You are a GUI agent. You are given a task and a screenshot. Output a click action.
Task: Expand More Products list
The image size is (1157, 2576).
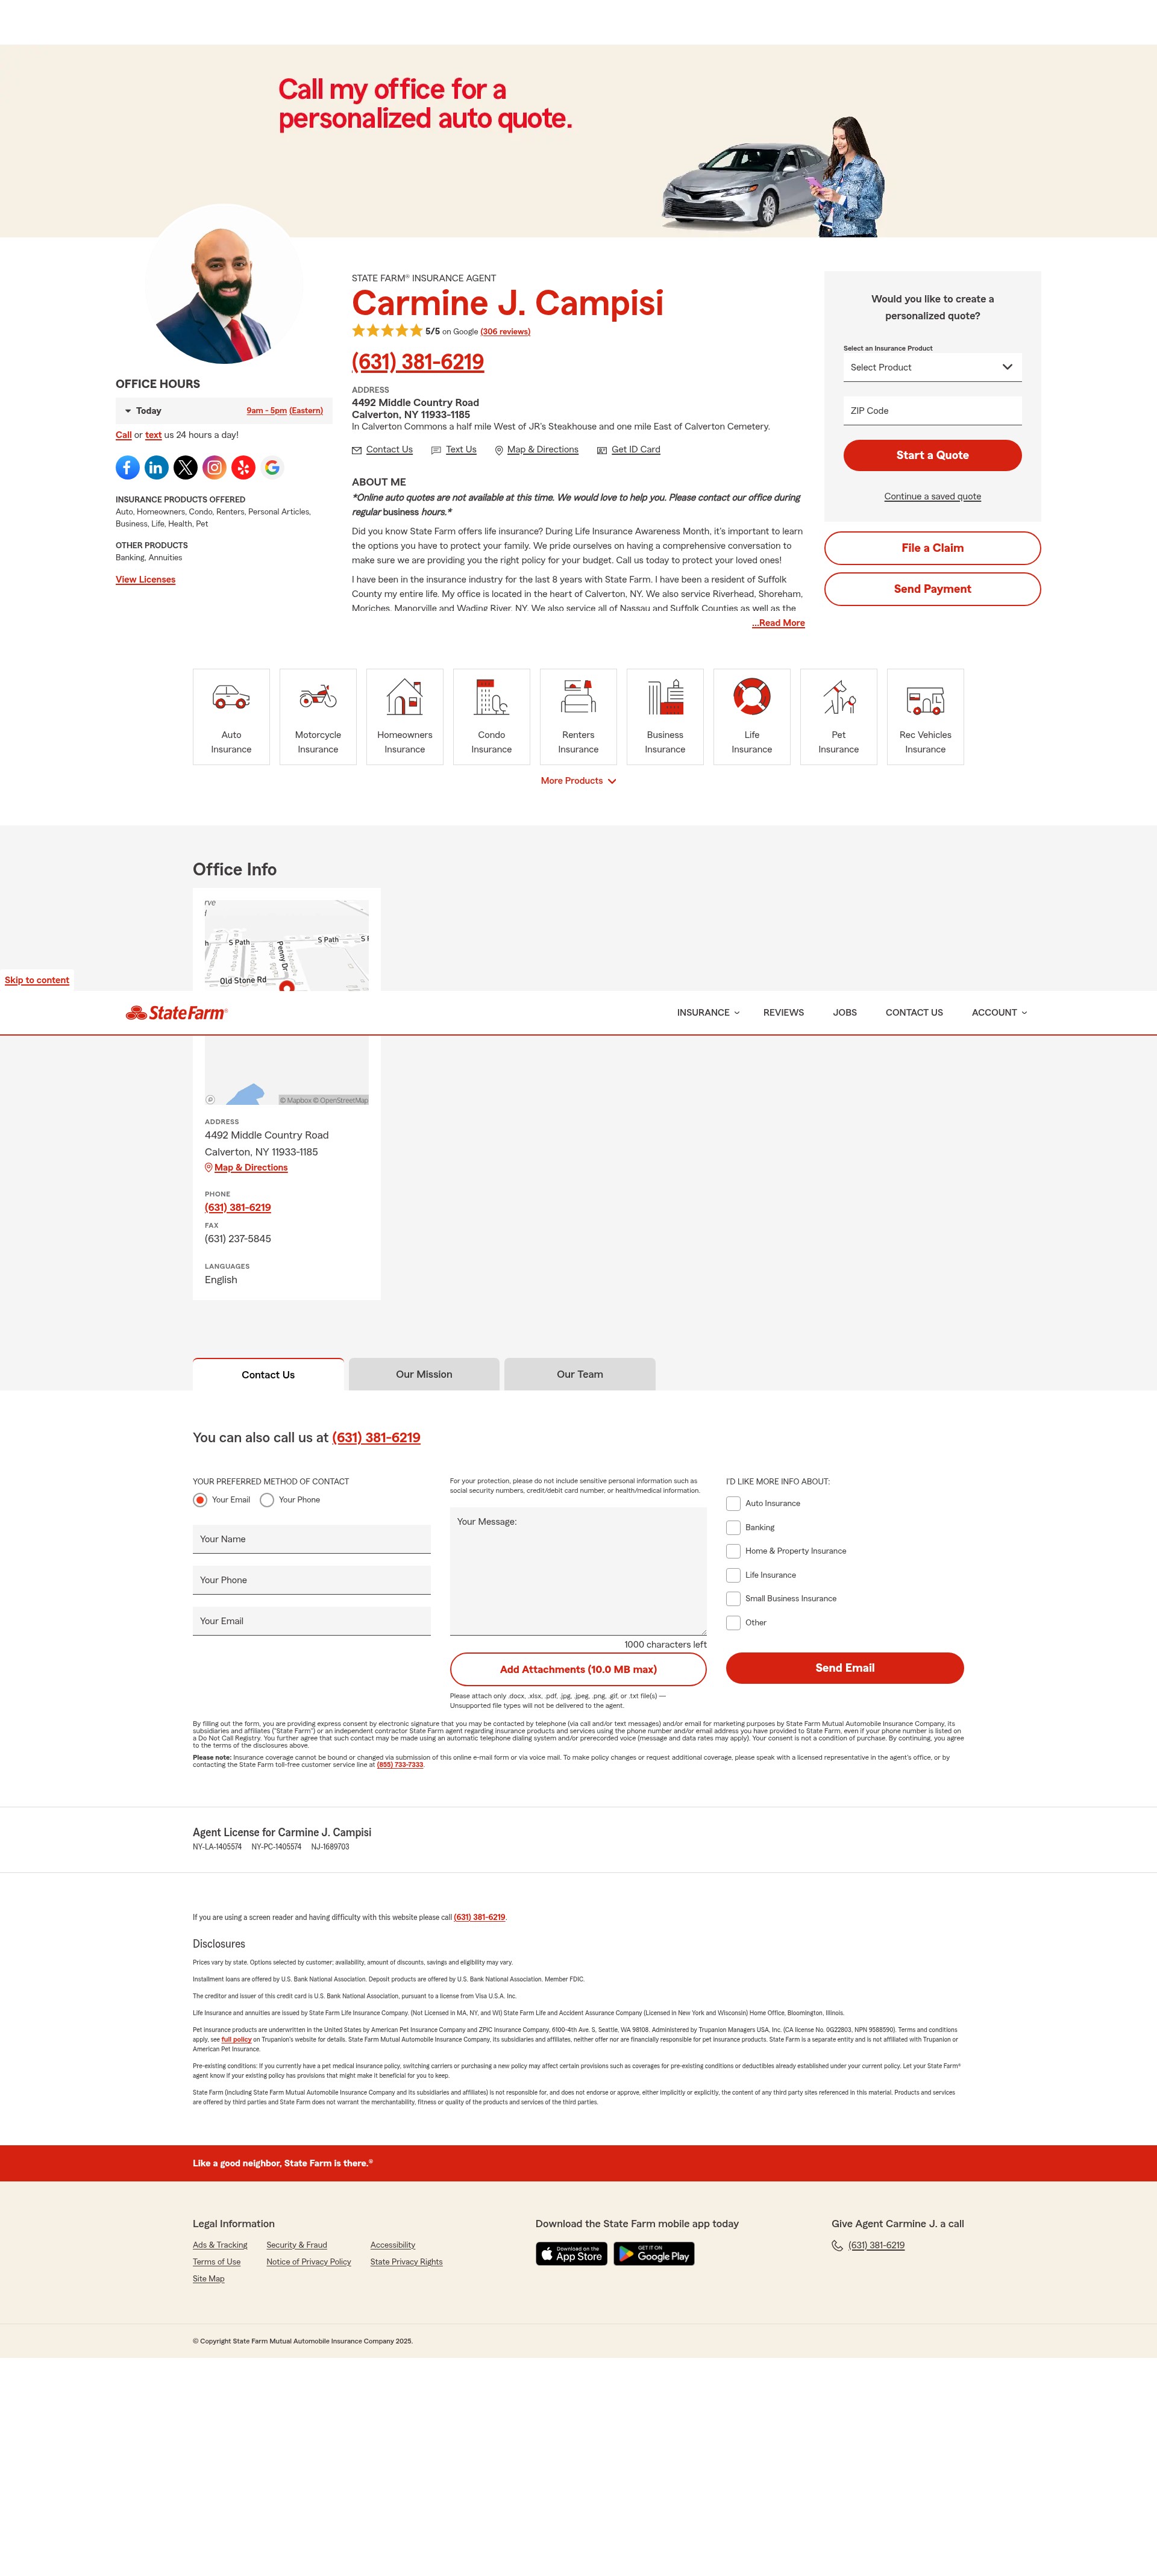tap(578, 781)
